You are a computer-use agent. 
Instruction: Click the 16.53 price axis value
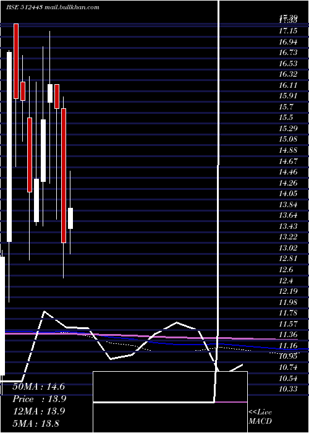pos(288,64)
